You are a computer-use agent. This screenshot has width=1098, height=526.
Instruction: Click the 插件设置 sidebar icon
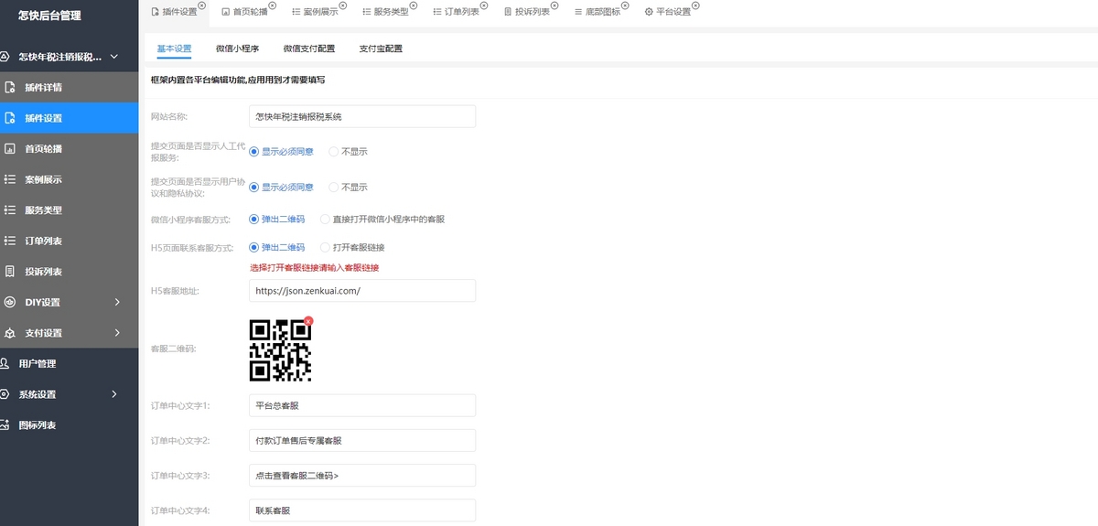tap(10, 118)
